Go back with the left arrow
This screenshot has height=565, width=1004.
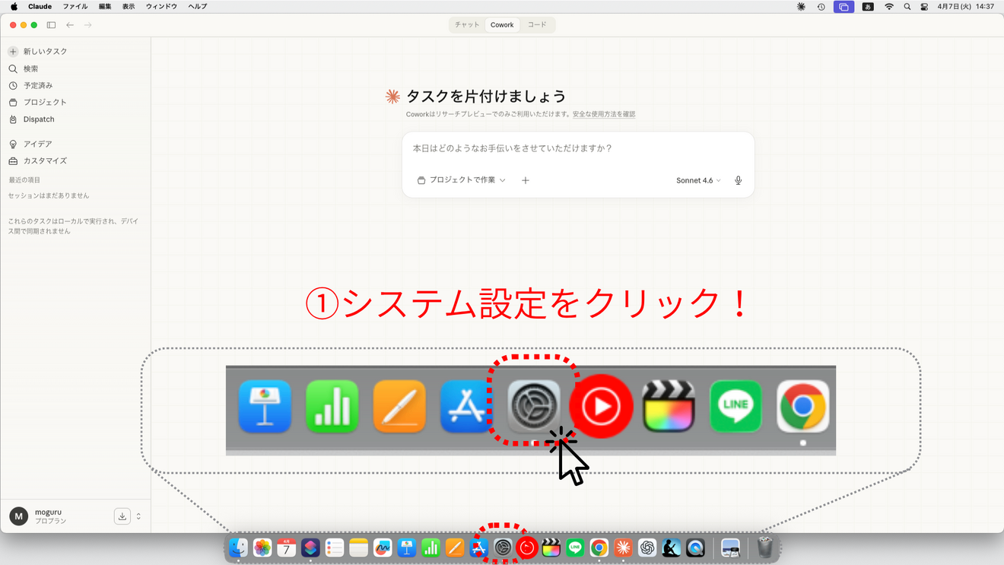pyautogui.click(x=70, y=25)
